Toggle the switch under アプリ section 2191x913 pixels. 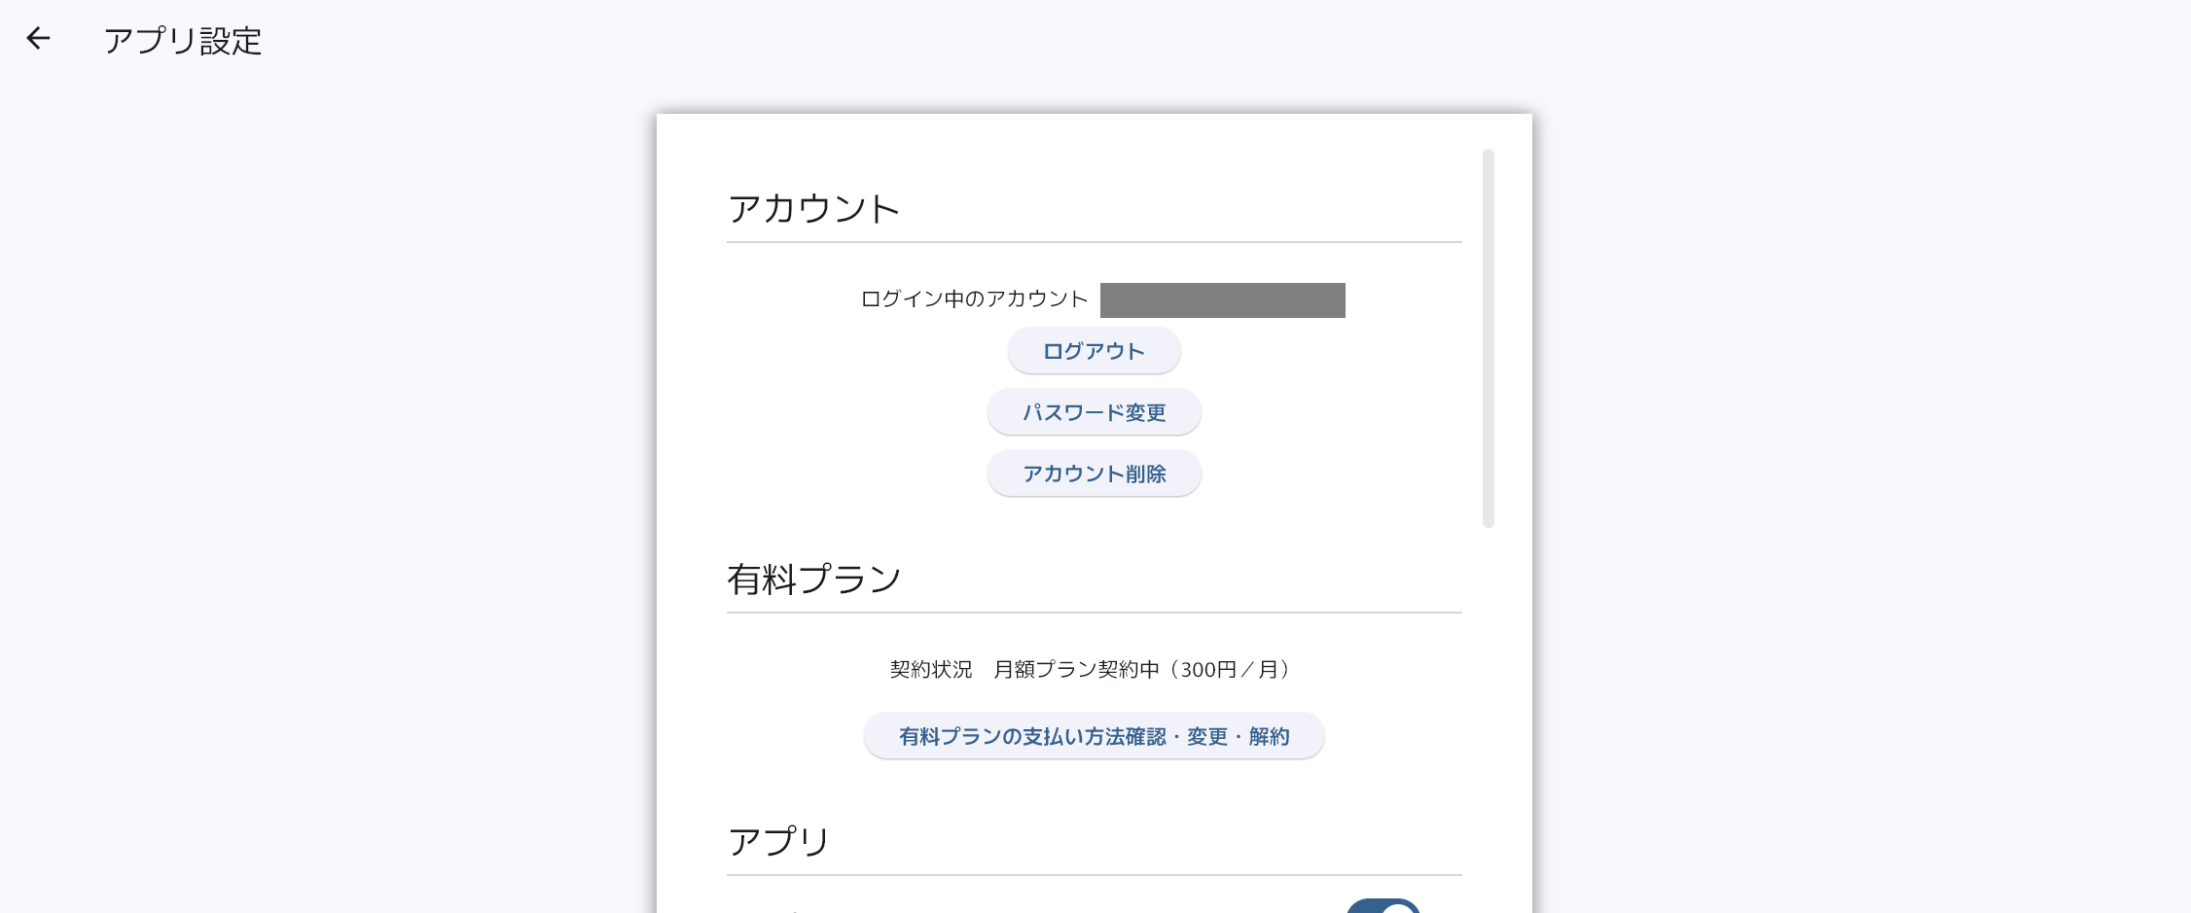[x=1383, y=907]
